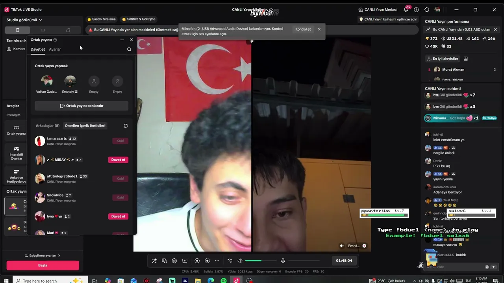The image size is (504, 283).
Task: Click Katıl next to attitudegratitude1
Action: (120, 179)
